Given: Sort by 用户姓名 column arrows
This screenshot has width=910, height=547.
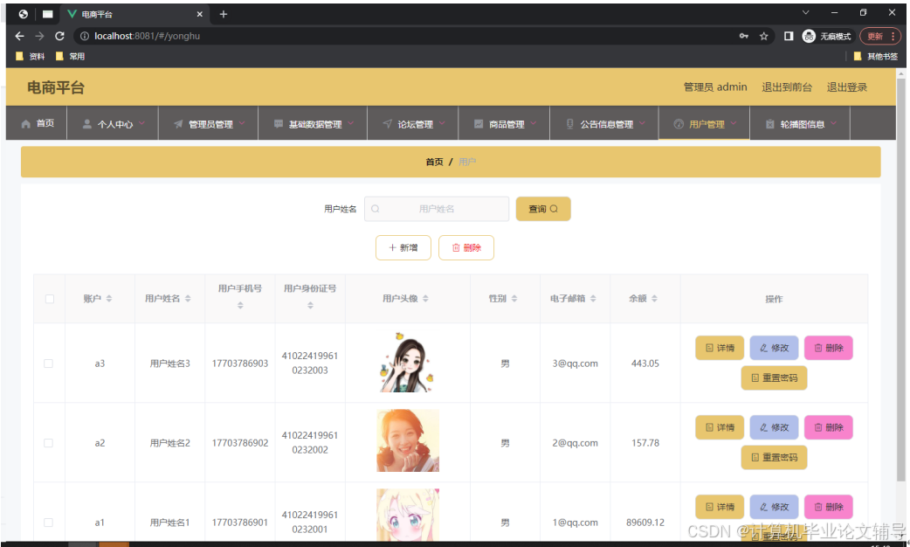Looking at the screenshot, I should (x=188, y=299).
